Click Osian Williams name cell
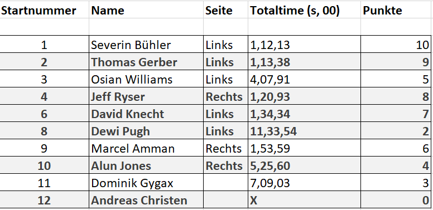 [x=146, y=79]
